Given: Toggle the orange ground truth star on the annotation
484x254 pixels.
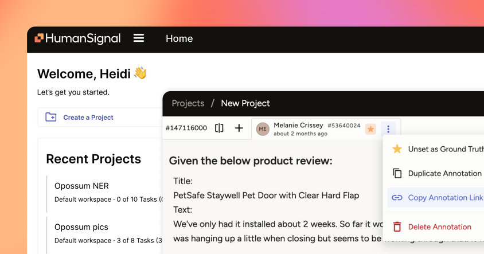Looking at the screenshot, I should 370,129.
